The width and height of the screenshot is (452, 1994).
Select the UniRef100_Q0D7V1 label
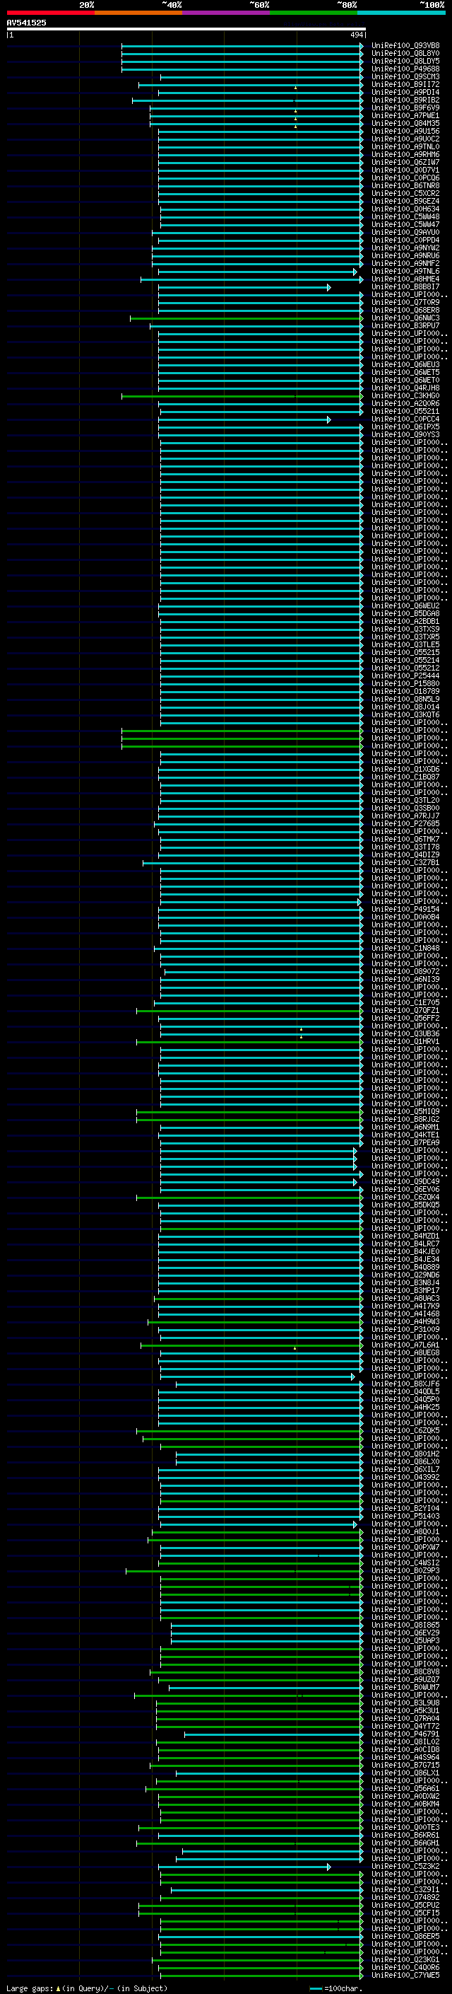tap(405, 170)
